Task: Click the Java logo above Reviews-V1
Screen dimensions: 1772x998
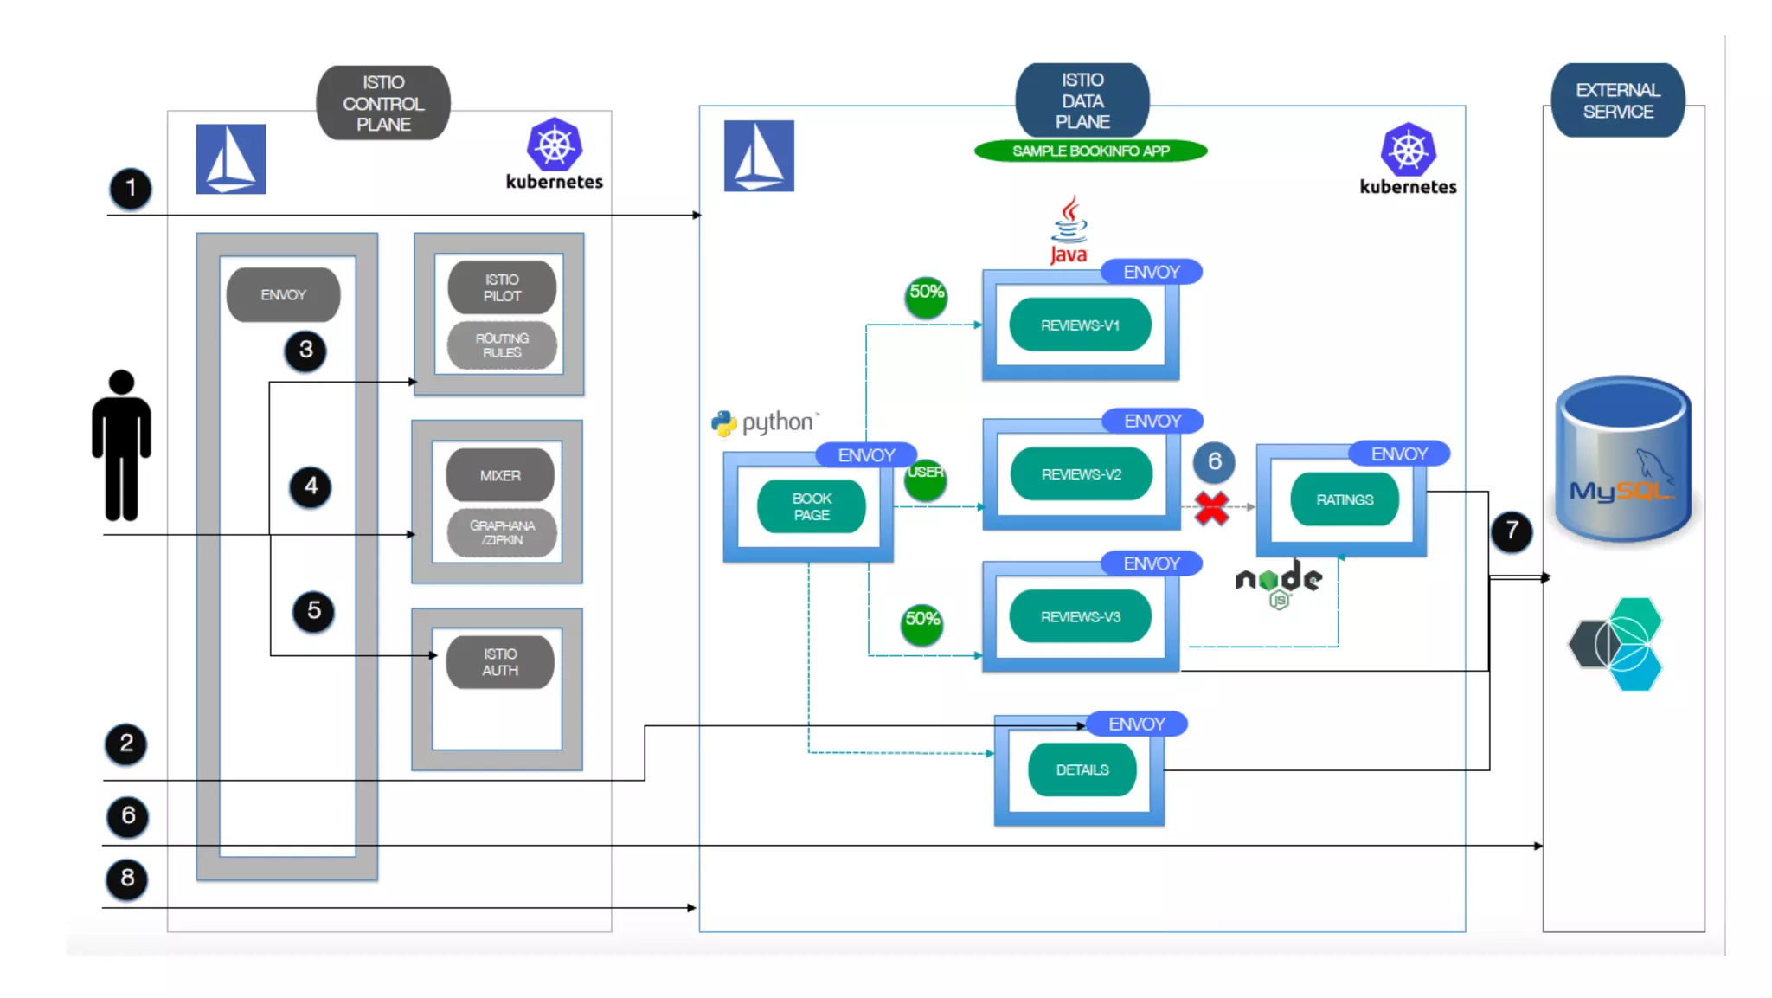Action: point(1069,229)
